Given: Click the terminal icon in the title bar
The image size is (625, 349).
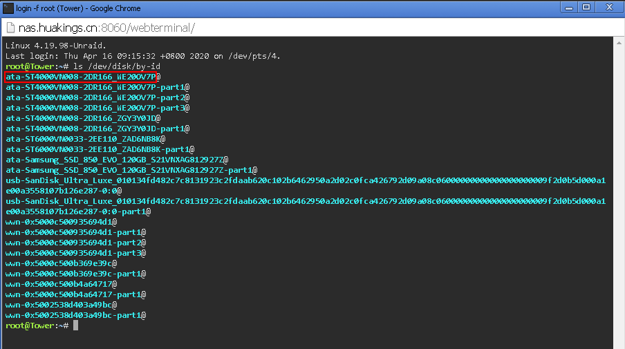Looking at the screenshot, I should click(8, 8).
